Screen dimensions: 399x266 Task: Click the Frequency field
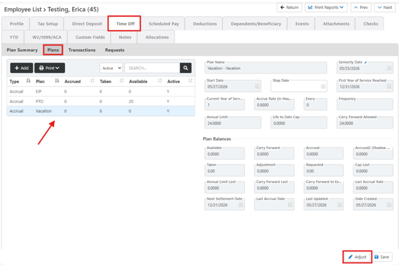point(364,104)
